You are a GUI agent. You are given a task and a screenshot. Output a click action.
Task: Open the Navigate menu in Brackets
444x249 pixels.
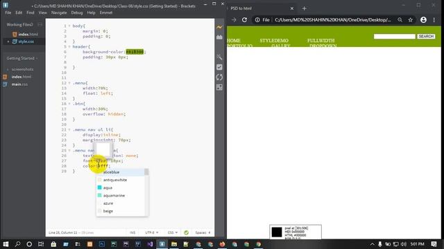[x=59, y=12]
